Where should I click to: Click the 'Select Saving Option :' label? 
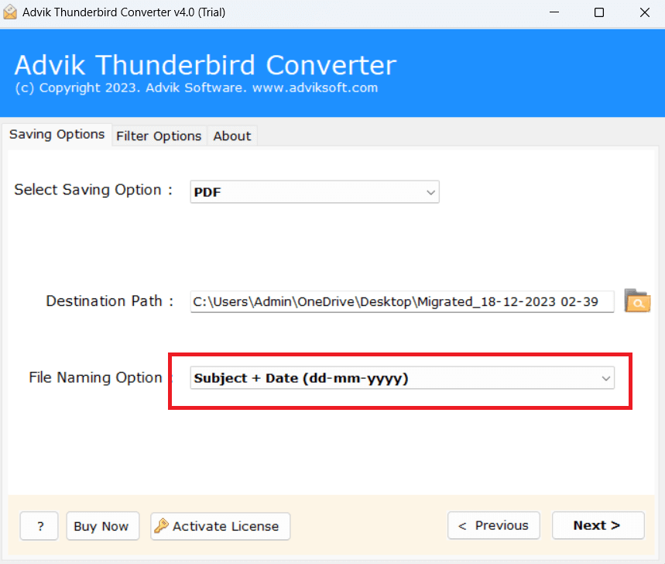[94, 189]
